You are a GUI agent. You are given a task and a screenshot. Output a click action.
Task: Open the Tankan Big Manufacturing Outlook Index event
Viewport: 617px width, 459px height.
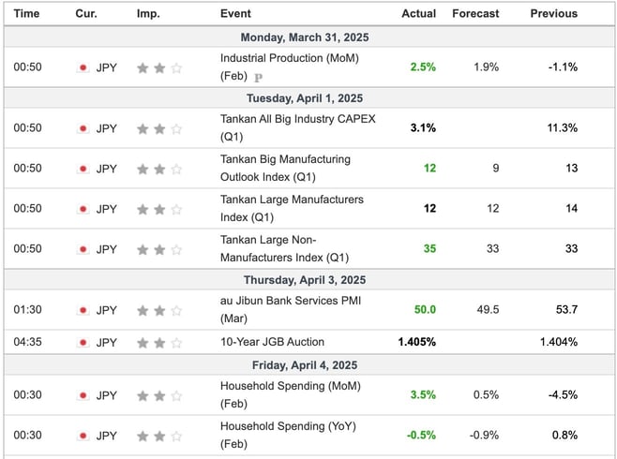click(x=285, y=168)
